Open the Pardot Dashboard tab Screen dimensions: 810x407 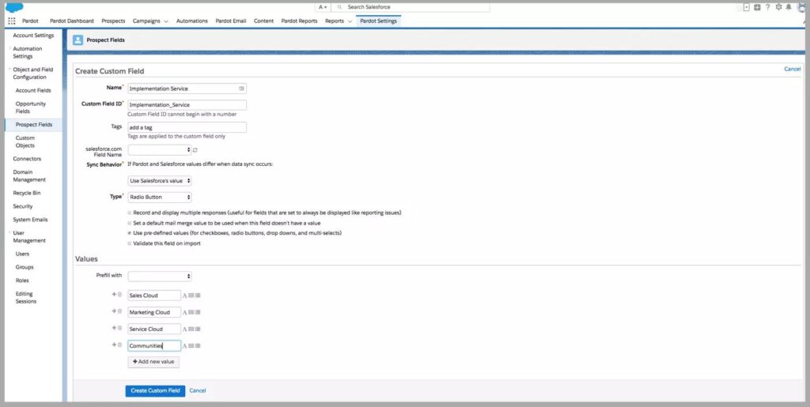point(72,21)
